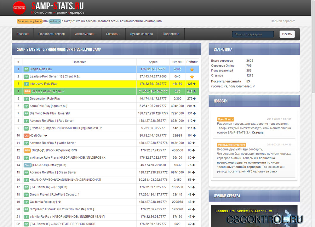The height and width of the screenshot is (227, 315).
Task: Click the Рейтинг column header
Action: pyautogui.click(x=192, y=62)
